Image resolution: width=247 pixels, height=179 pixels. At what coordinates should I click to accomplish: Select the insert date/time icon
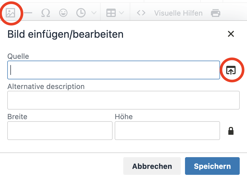[81, 12]
